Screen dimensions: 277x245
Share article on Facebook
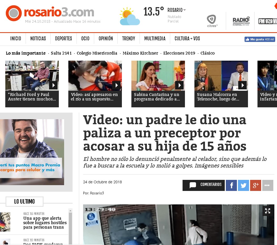(231, 185)
